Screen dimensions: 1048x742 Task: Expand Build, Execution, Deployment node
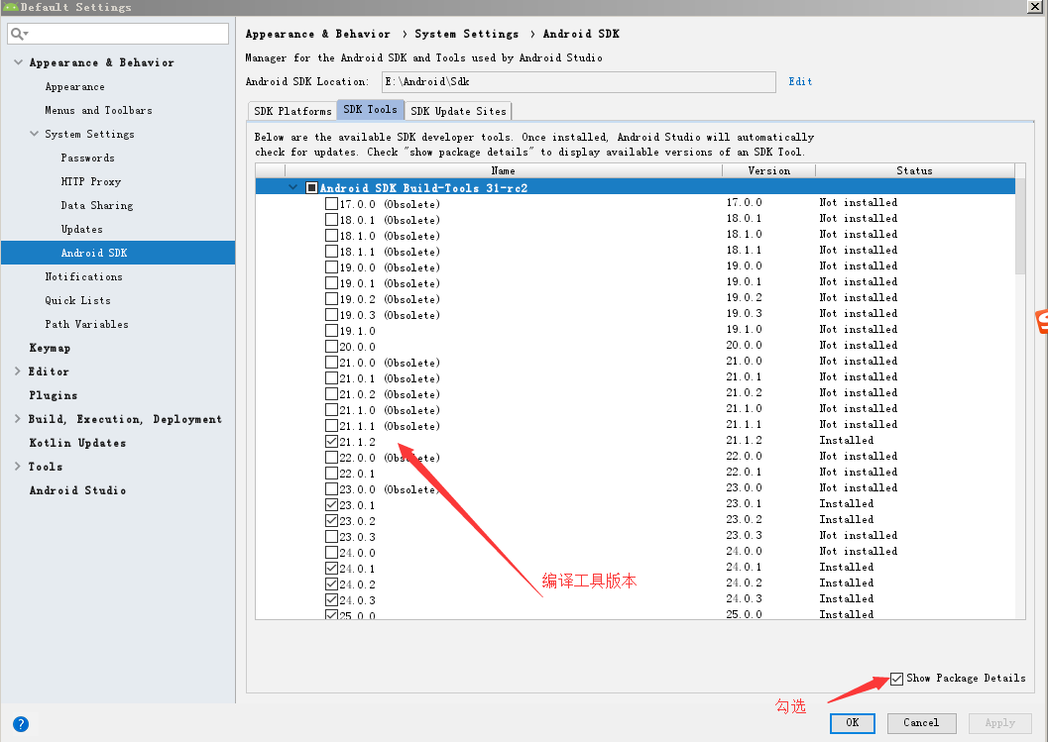pos(18,419)
